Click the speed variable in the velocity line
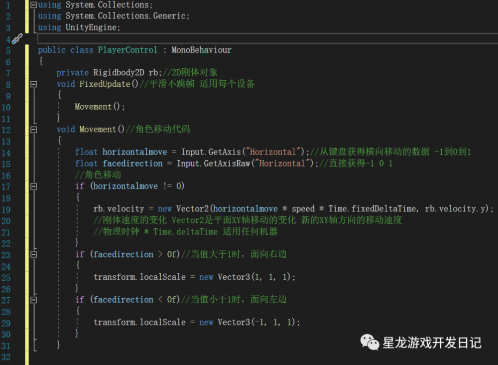 (303, 209)
